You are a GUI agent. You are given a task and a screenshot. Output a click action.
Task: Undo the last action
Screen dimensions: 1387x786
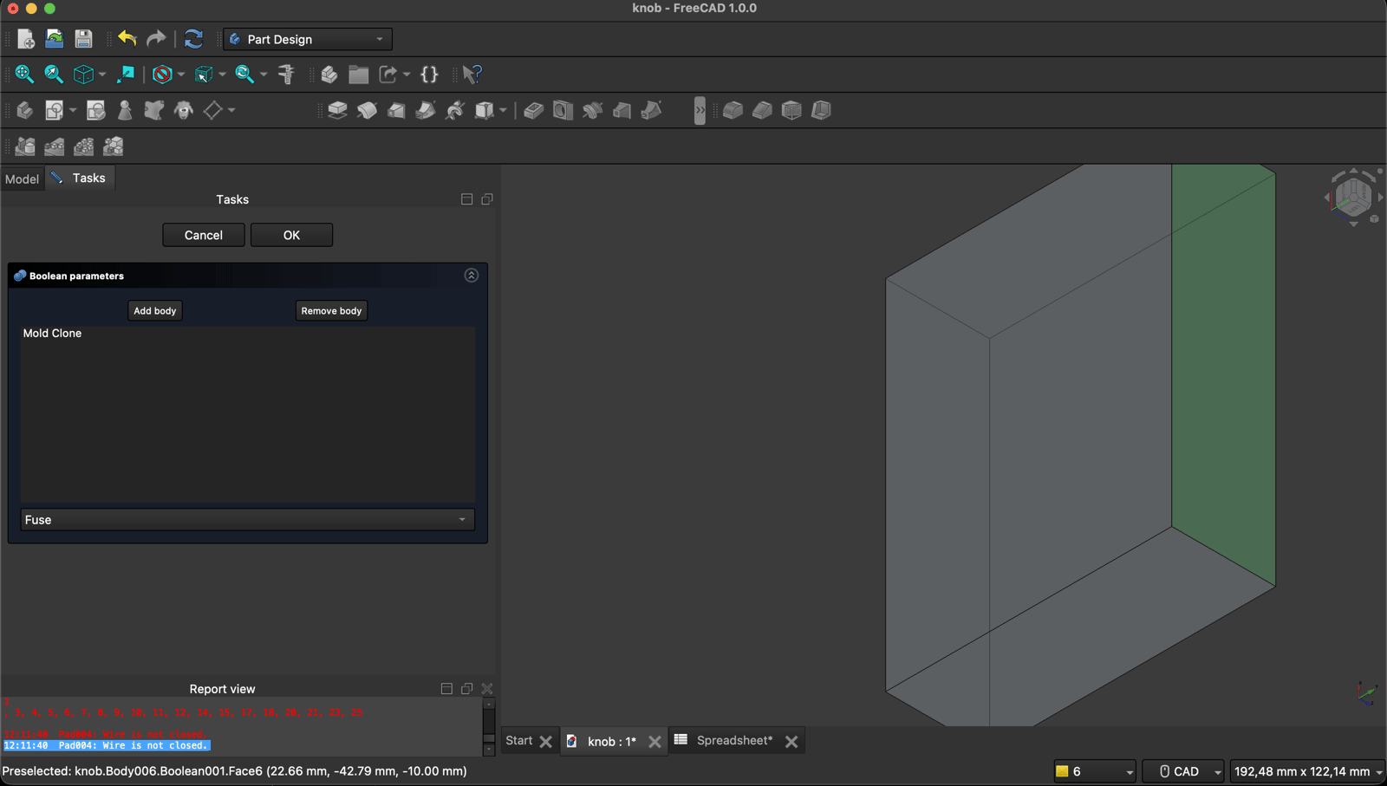coord(127,39)
